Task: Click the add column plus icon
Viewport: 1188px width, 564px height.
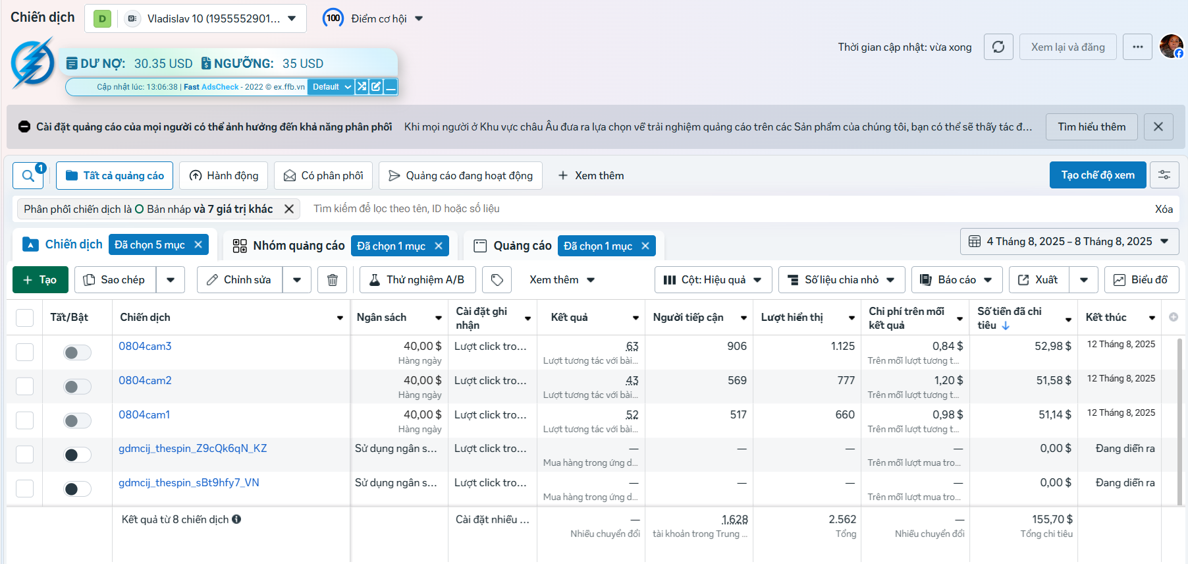Action: (x=1174, y=317)
